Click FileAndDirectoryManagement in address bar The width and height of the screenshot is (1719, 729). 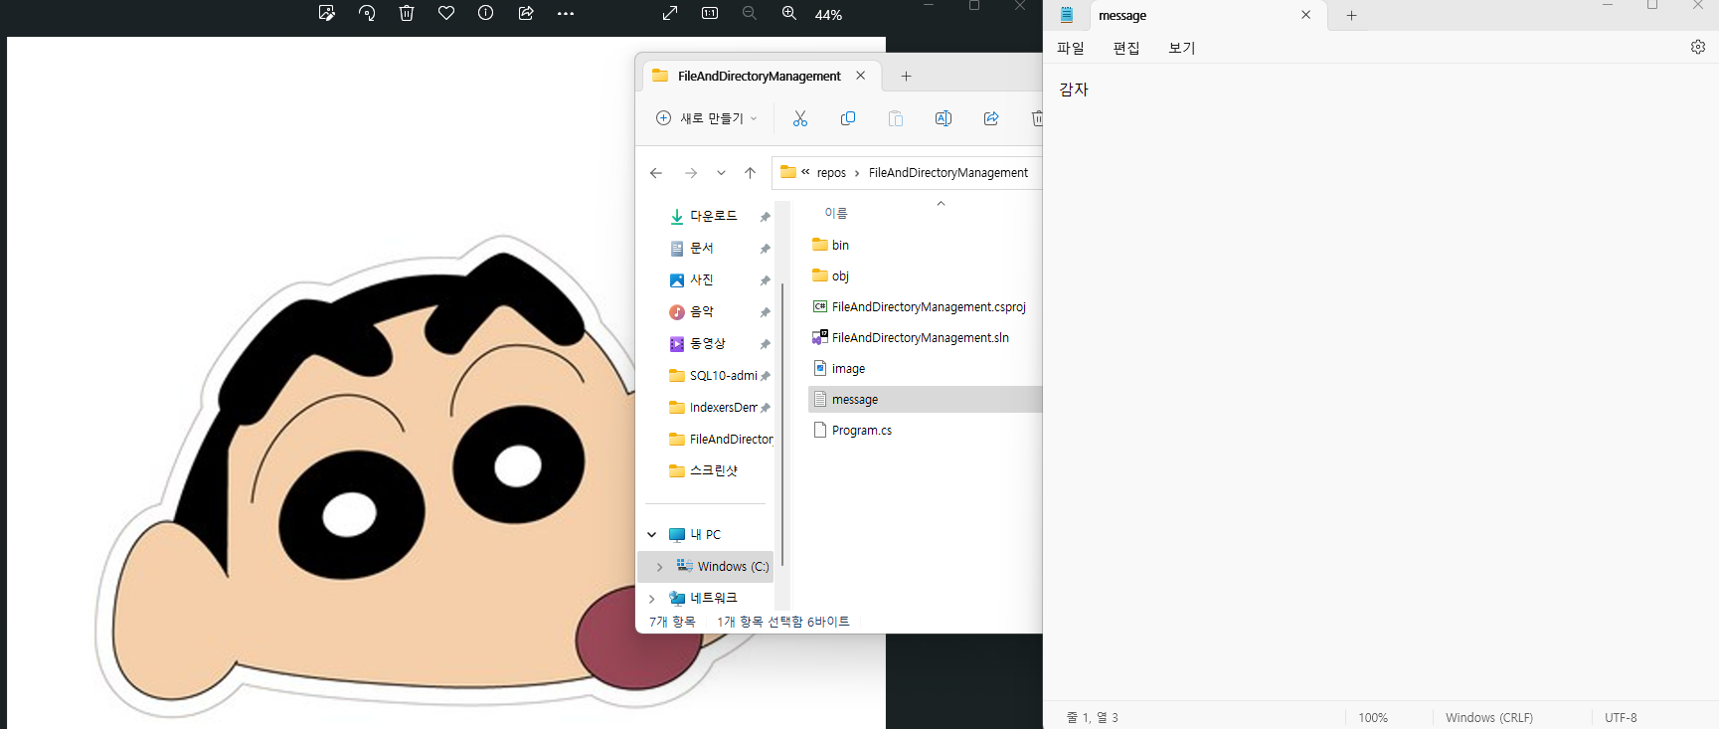948,173
